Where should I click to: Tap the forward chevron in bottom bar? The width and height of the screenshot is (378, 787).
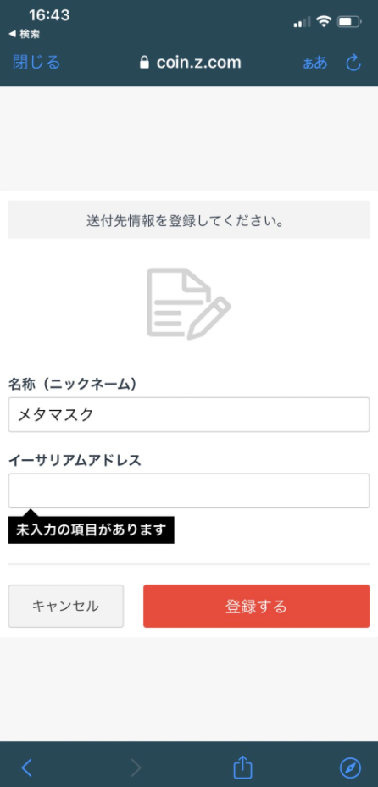(x=136, y=768)
